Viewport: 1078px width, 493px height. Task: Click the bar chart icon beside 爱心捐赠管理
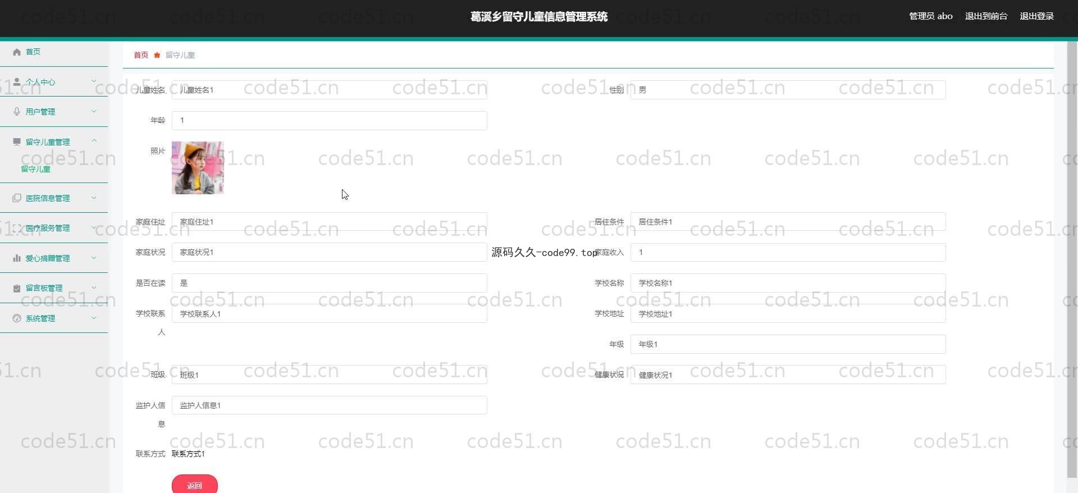(x=17, y=258)
